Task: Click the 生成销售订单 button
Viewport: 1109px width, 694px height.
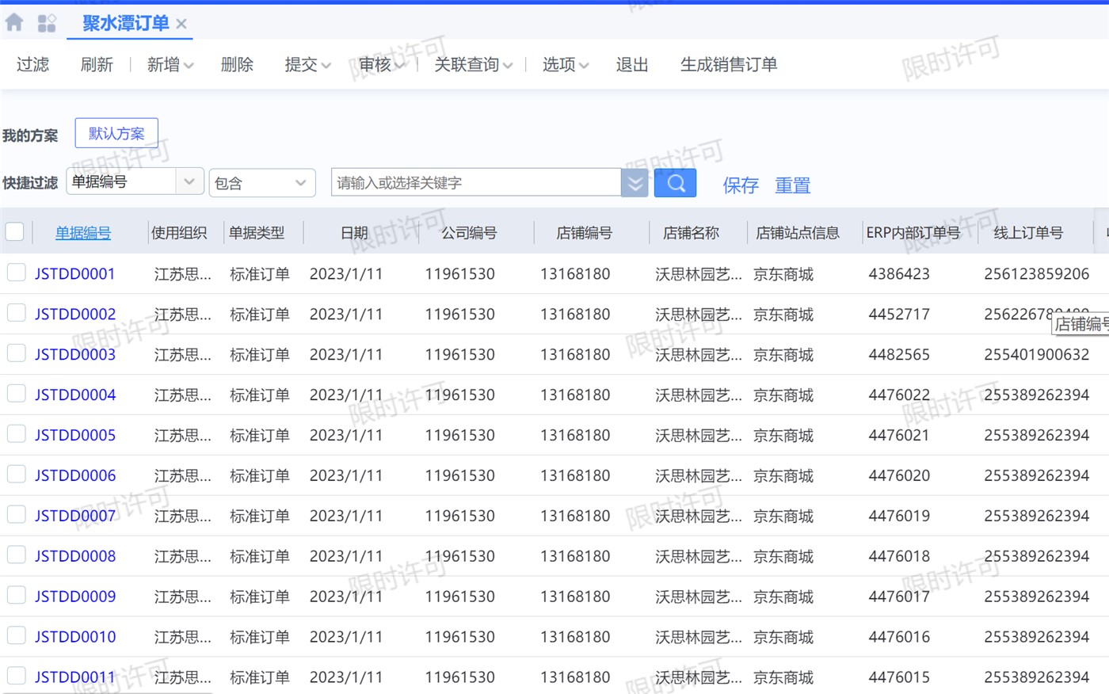Action: coord(728,65)
